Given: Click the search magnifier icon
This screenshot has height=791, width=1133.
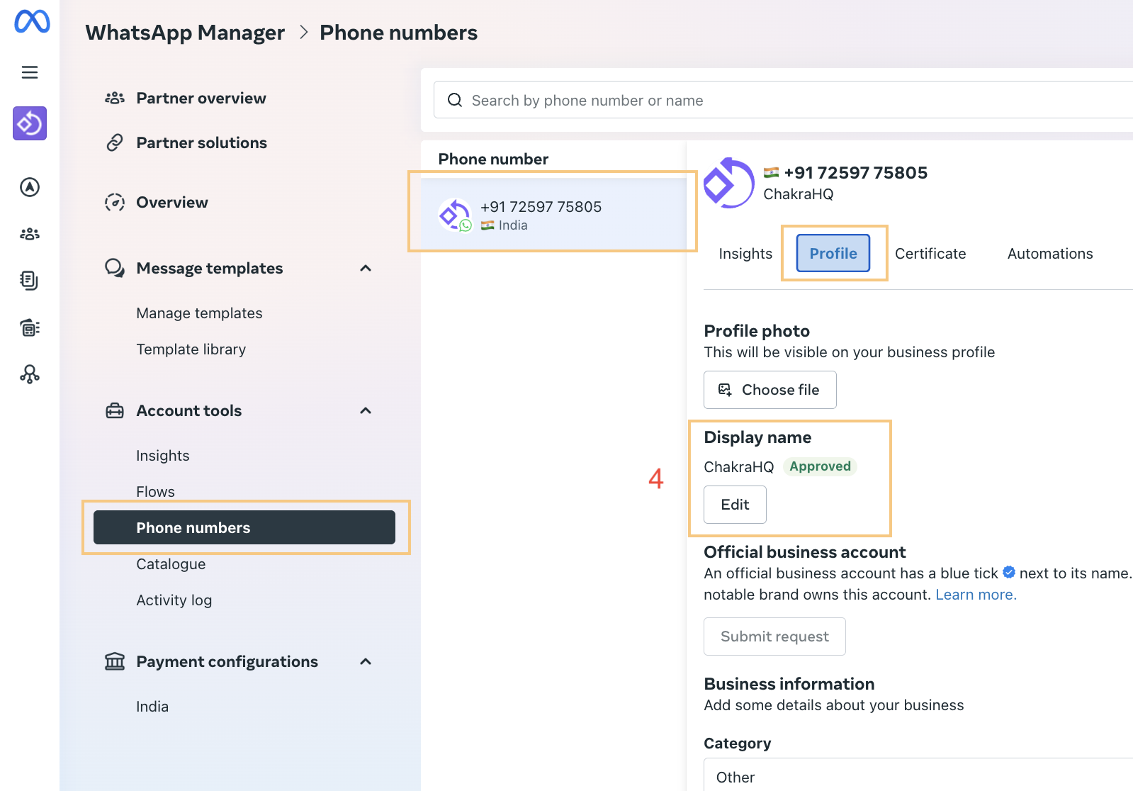Looking at the screenshot, I should 455,100.
